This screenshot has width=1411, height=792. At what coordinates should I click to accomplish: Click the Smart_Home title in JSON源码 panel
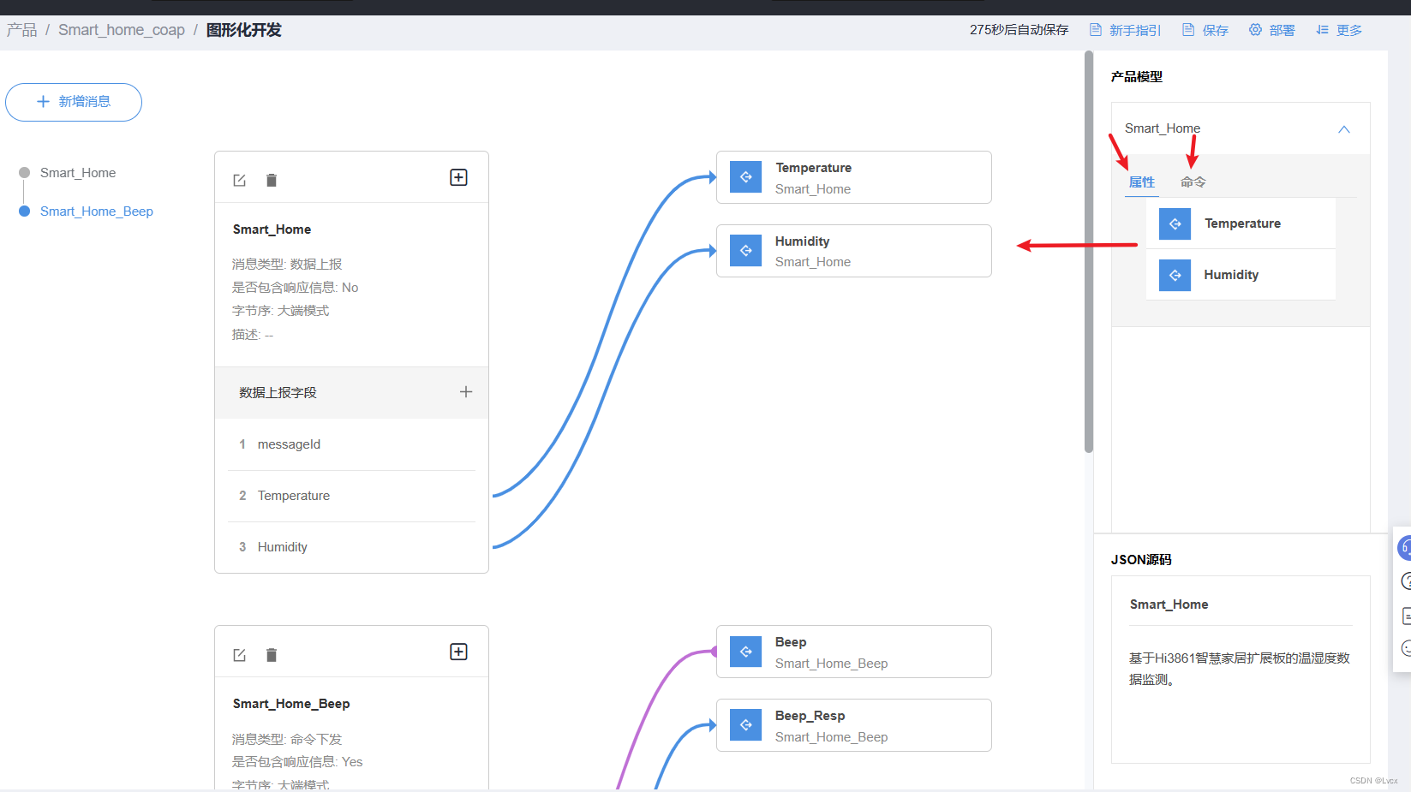click(x=1169, y=604)
